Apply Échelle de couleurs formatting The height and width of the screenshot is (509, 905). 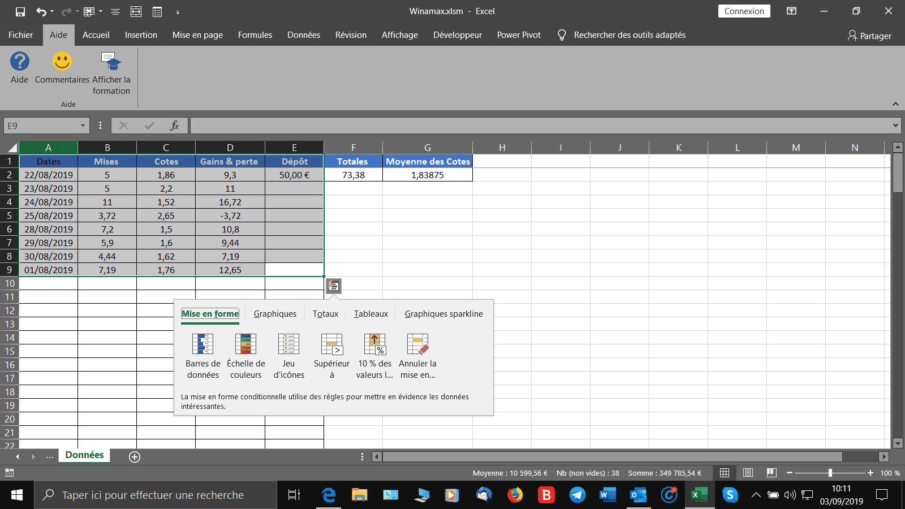pyautogui.click(x=245, y=344)
